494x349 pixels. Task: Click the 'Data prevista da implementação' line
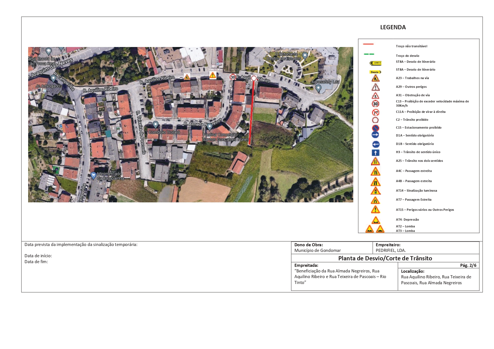[x=81, y=245]
